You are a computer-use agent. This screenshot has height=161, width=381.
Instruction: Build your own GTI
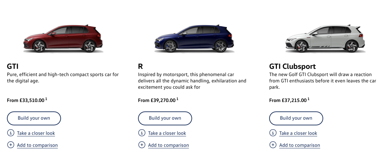pyautogui.click(x=34, y=118)
